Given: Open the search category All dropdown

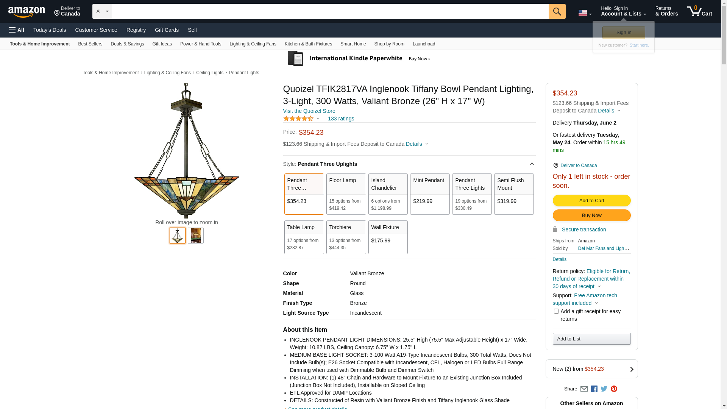Looking at the screenshot, I should click(102, 11).
